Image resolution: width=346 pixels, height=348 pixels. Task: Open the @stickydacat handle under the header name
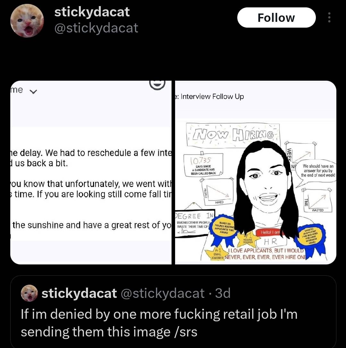(x=96, y=28)
